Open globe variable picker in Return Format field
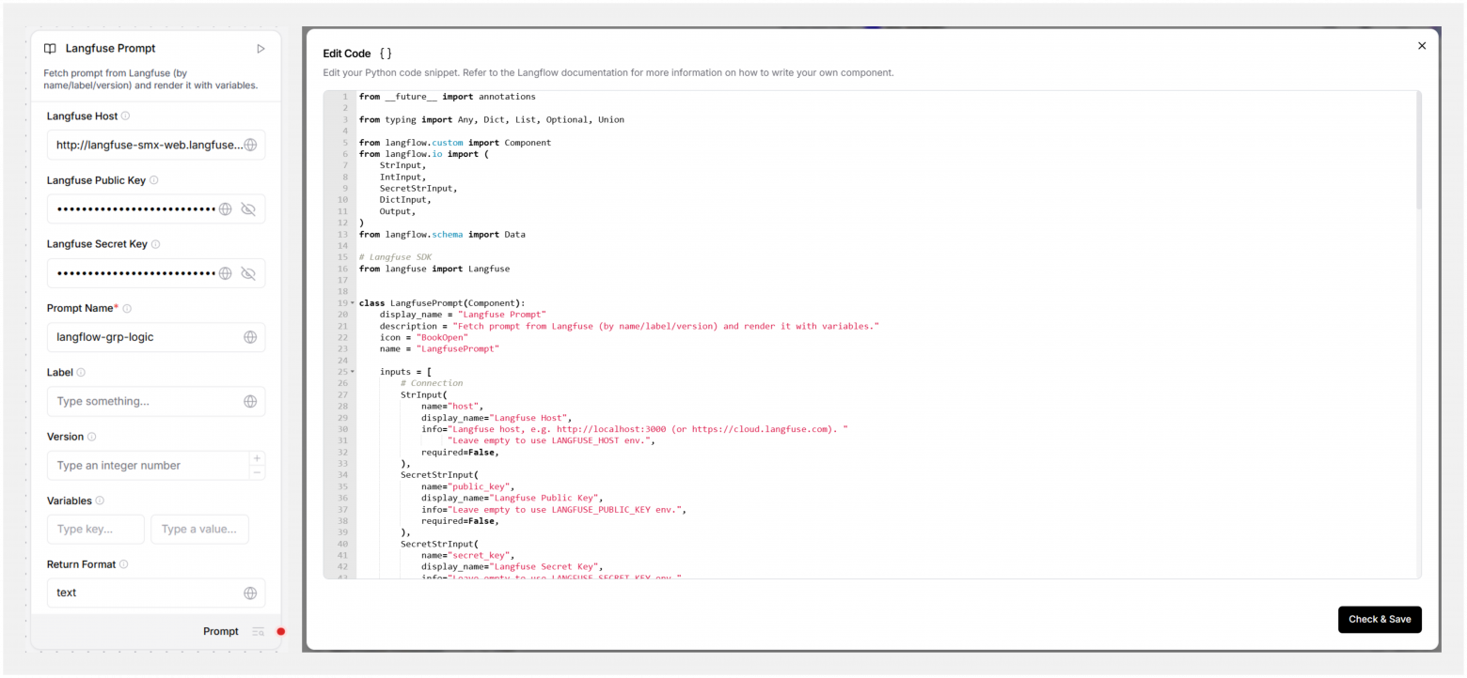This screenshot has width=1467, height=678. [250, 593]
